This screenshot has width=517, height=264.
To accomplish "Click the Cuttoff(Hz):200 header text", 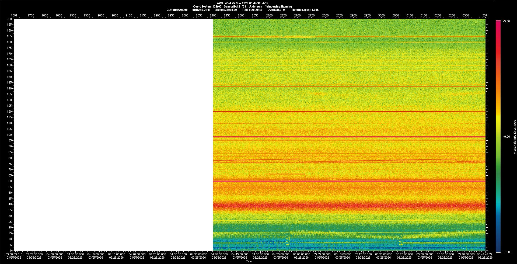I will 177,10.
